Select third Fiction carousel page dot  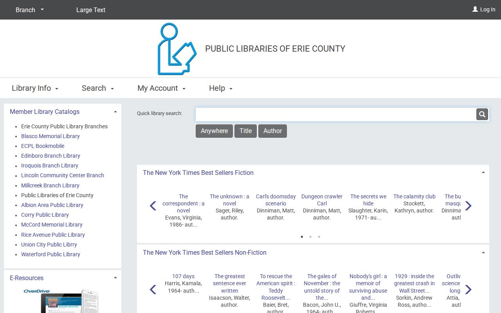319,237
